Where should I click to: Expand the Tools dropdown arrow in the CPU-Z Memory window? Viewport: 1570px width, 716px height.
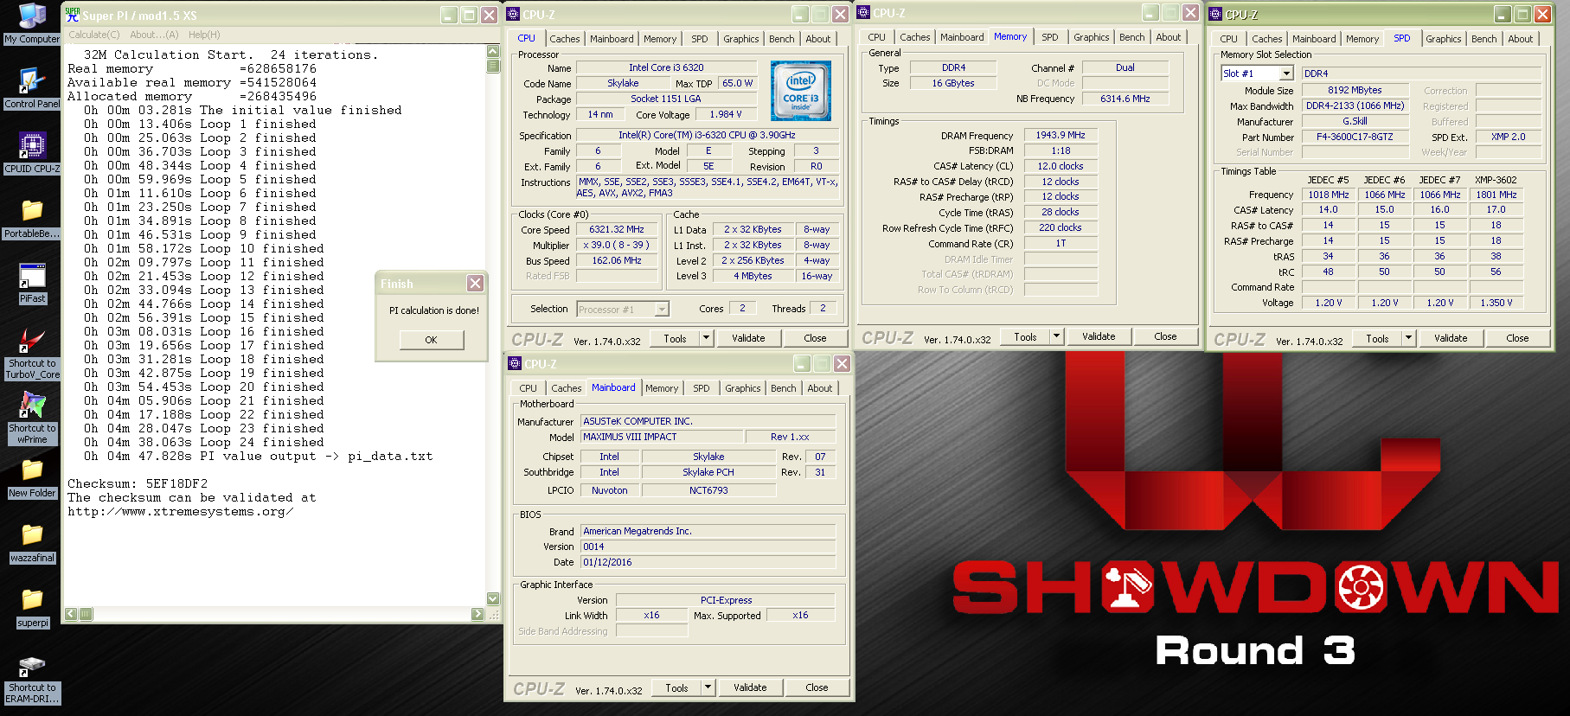[x=1056, y=336]
